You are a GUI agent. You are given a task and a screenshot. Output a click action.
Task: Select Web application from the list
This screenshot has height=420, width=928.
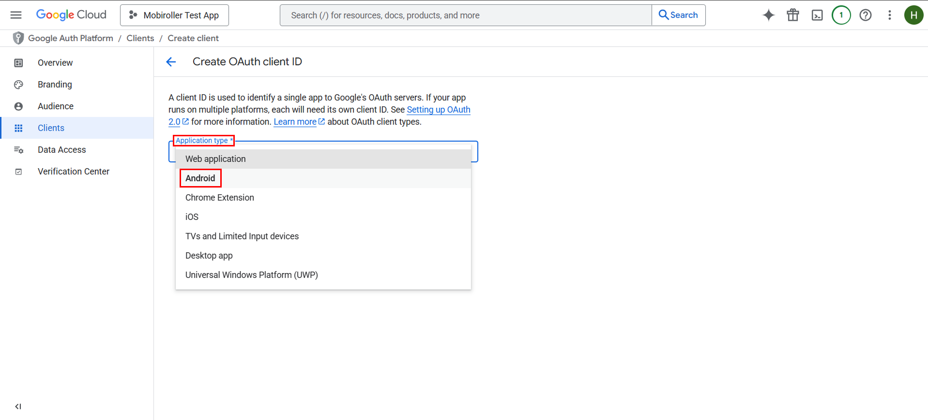coord(323,159)
